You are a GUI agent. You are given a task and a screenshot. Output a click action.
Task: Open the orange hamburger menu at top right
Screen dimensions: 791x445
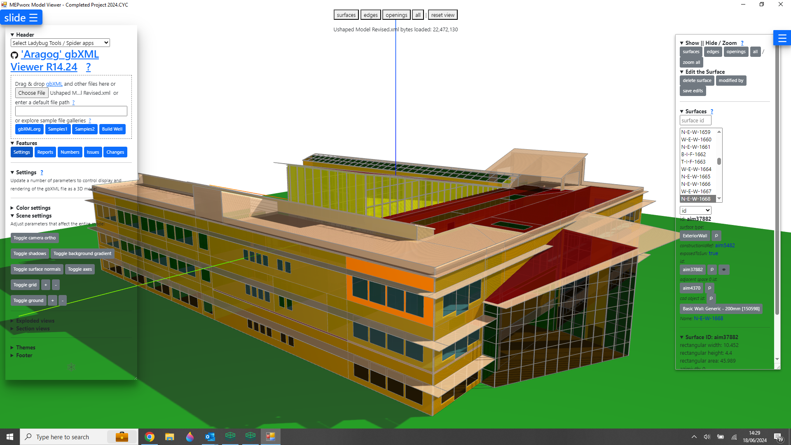click(782, 37)
